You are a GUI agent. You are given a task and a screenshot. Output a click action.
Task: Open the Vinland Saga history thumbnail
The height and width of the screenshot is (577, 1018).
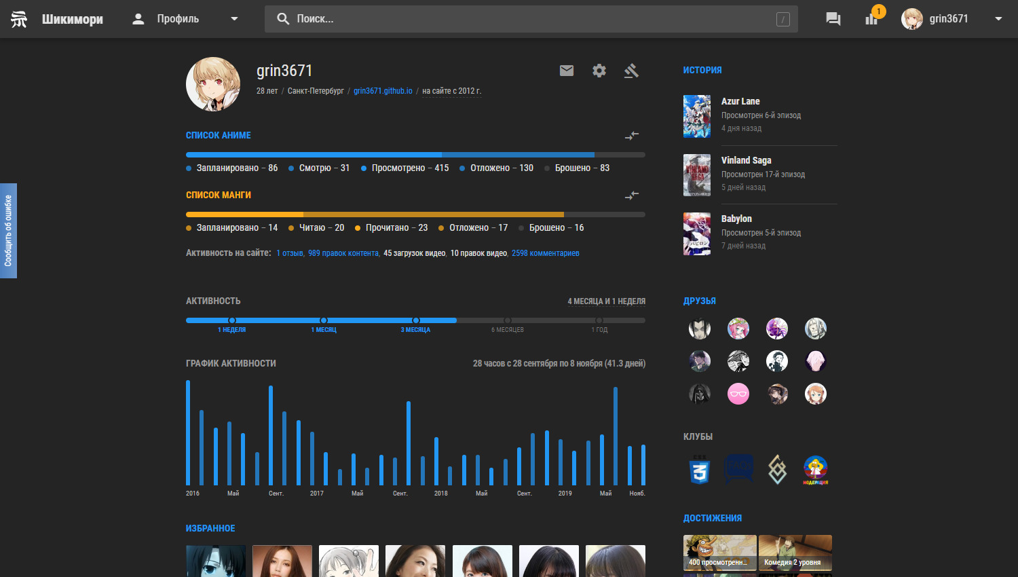(x=697, y=175)
